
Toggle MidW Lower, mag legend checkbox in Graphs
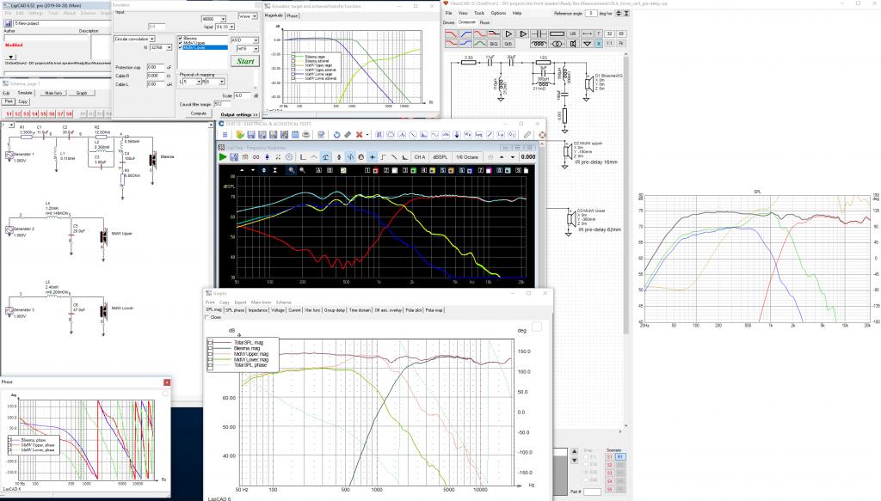coord(211,359)
